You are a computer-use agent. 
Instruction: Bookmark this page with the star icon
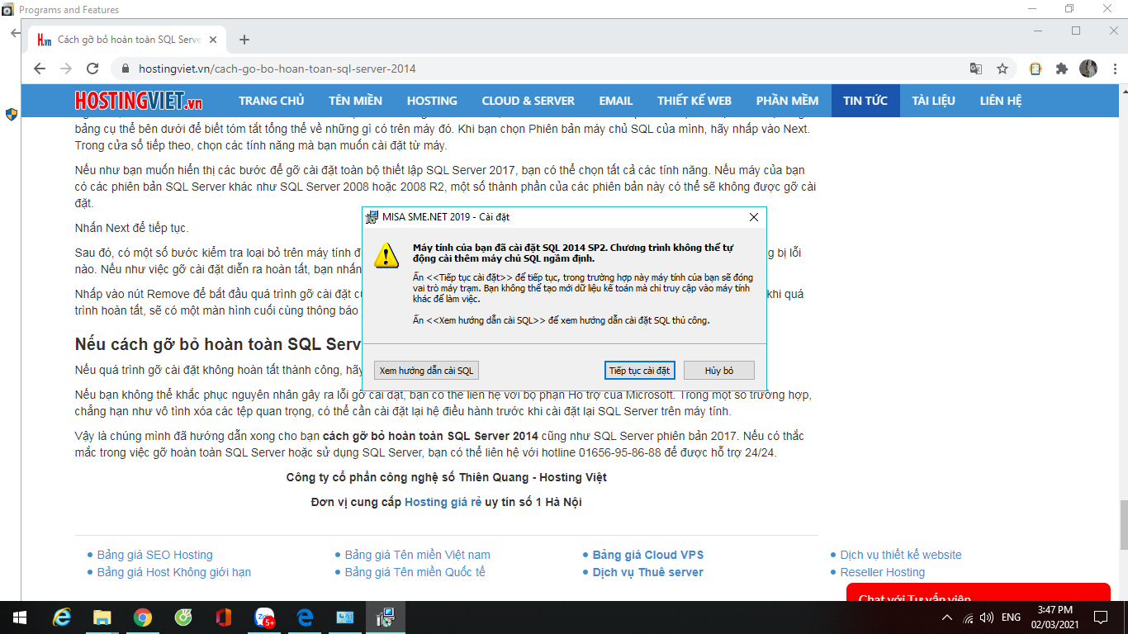tap(1002, 69)
